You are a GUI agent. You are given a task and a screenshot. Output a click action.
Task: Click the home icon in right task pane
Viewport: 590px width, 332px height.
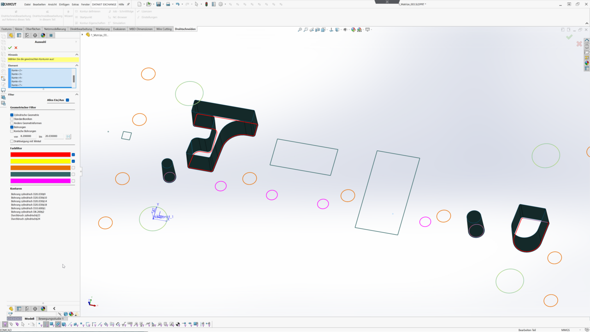coord(587,41)
